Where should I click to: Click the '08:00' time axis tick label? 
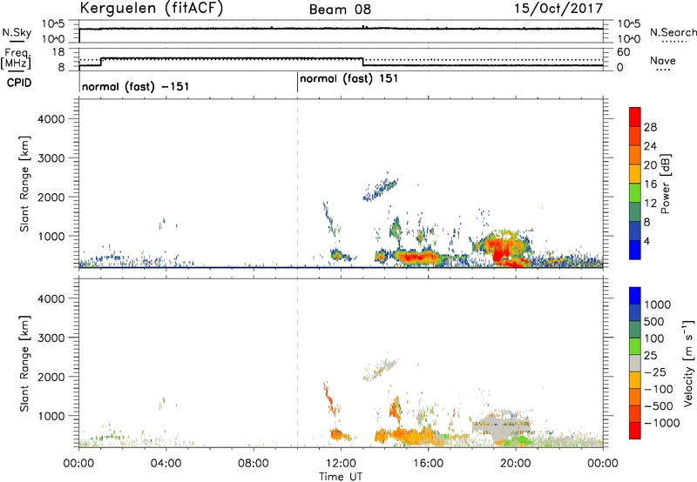pyautogui.click(x=254, y=464)
